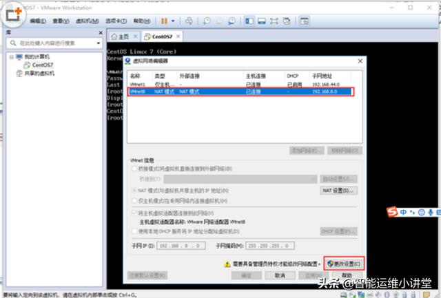The height and width of the screenshot is (298, 441).
Task: Click the VMnet1 row in network list
Action: click(x=240, y=84)
